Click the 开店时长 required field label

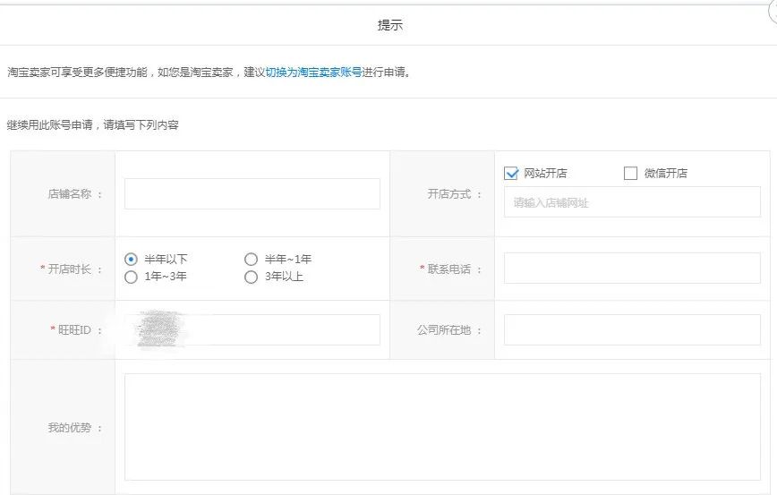(x=69, y=269)
